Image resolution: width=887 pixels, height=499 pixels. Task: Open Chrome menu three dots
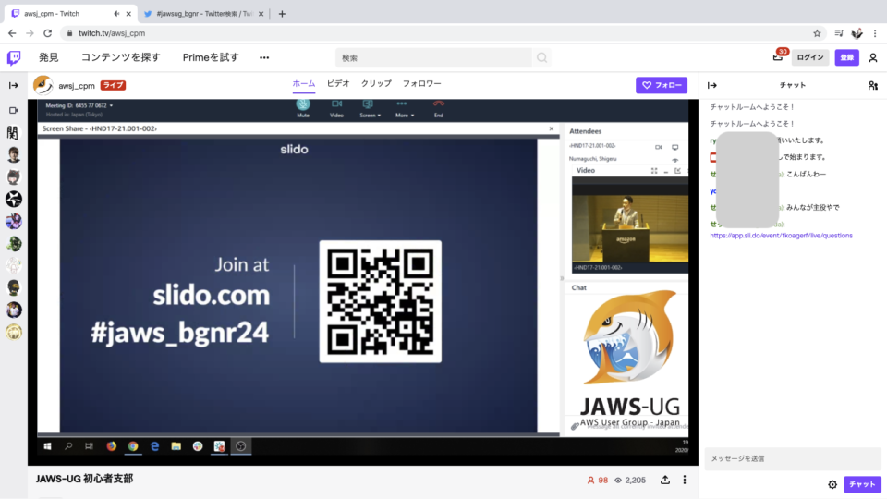(875, 33)
